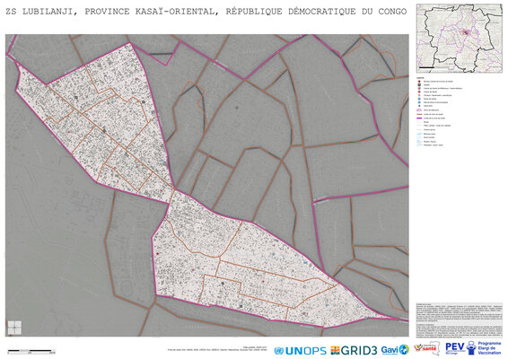Click the Gavi logo
This screenshot has height=359, width=508.
tap(395, 350)
